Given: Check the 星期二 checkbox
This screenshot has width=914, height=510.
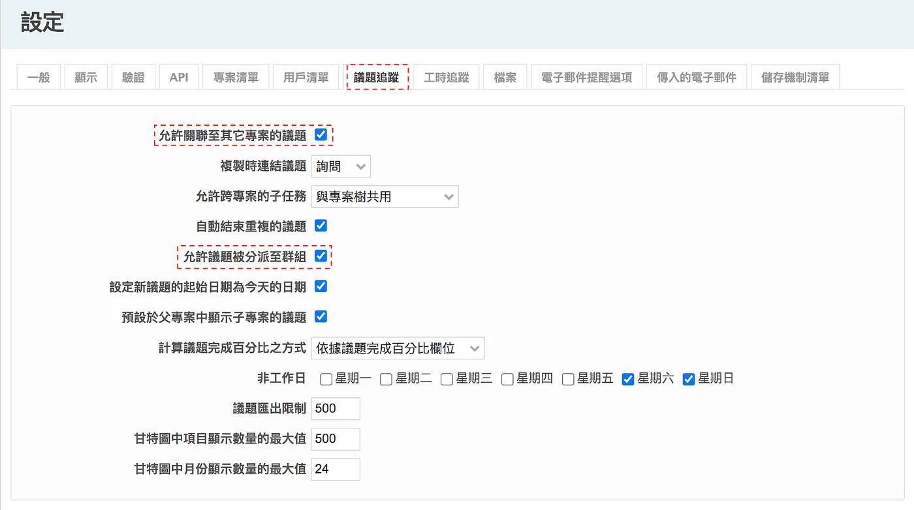Looking at the screenshot, I should coord(386,379).
